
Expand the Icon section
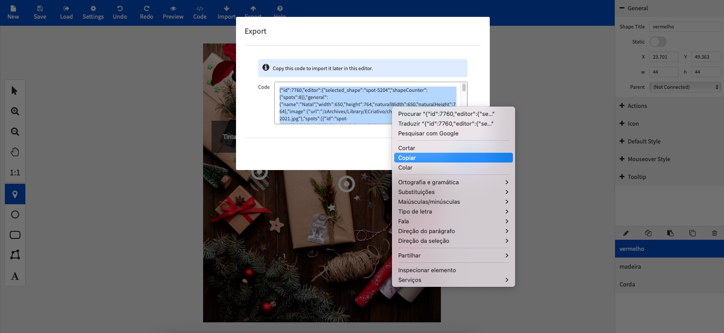[x=669, y=123]
